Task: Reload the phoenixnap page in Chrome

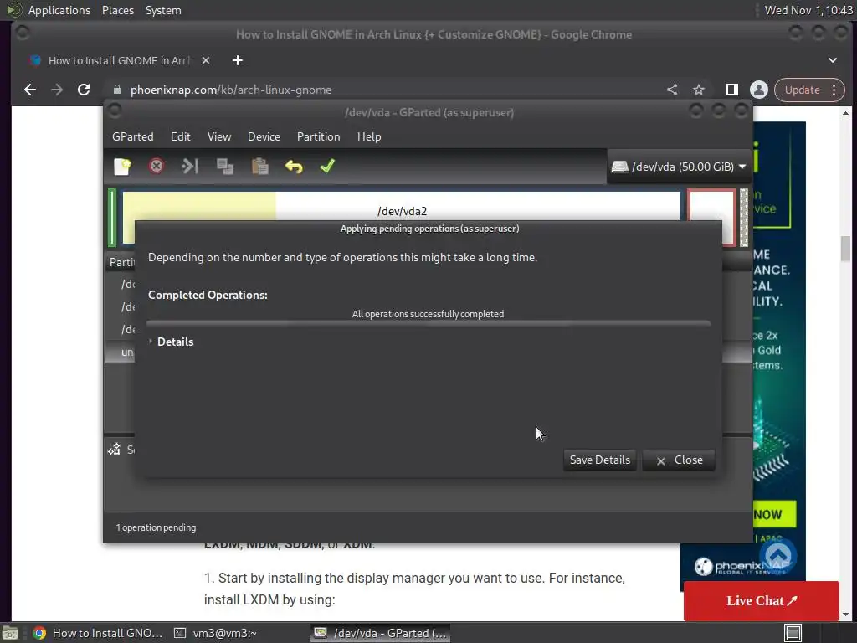Action: click(x=84, y=90)
